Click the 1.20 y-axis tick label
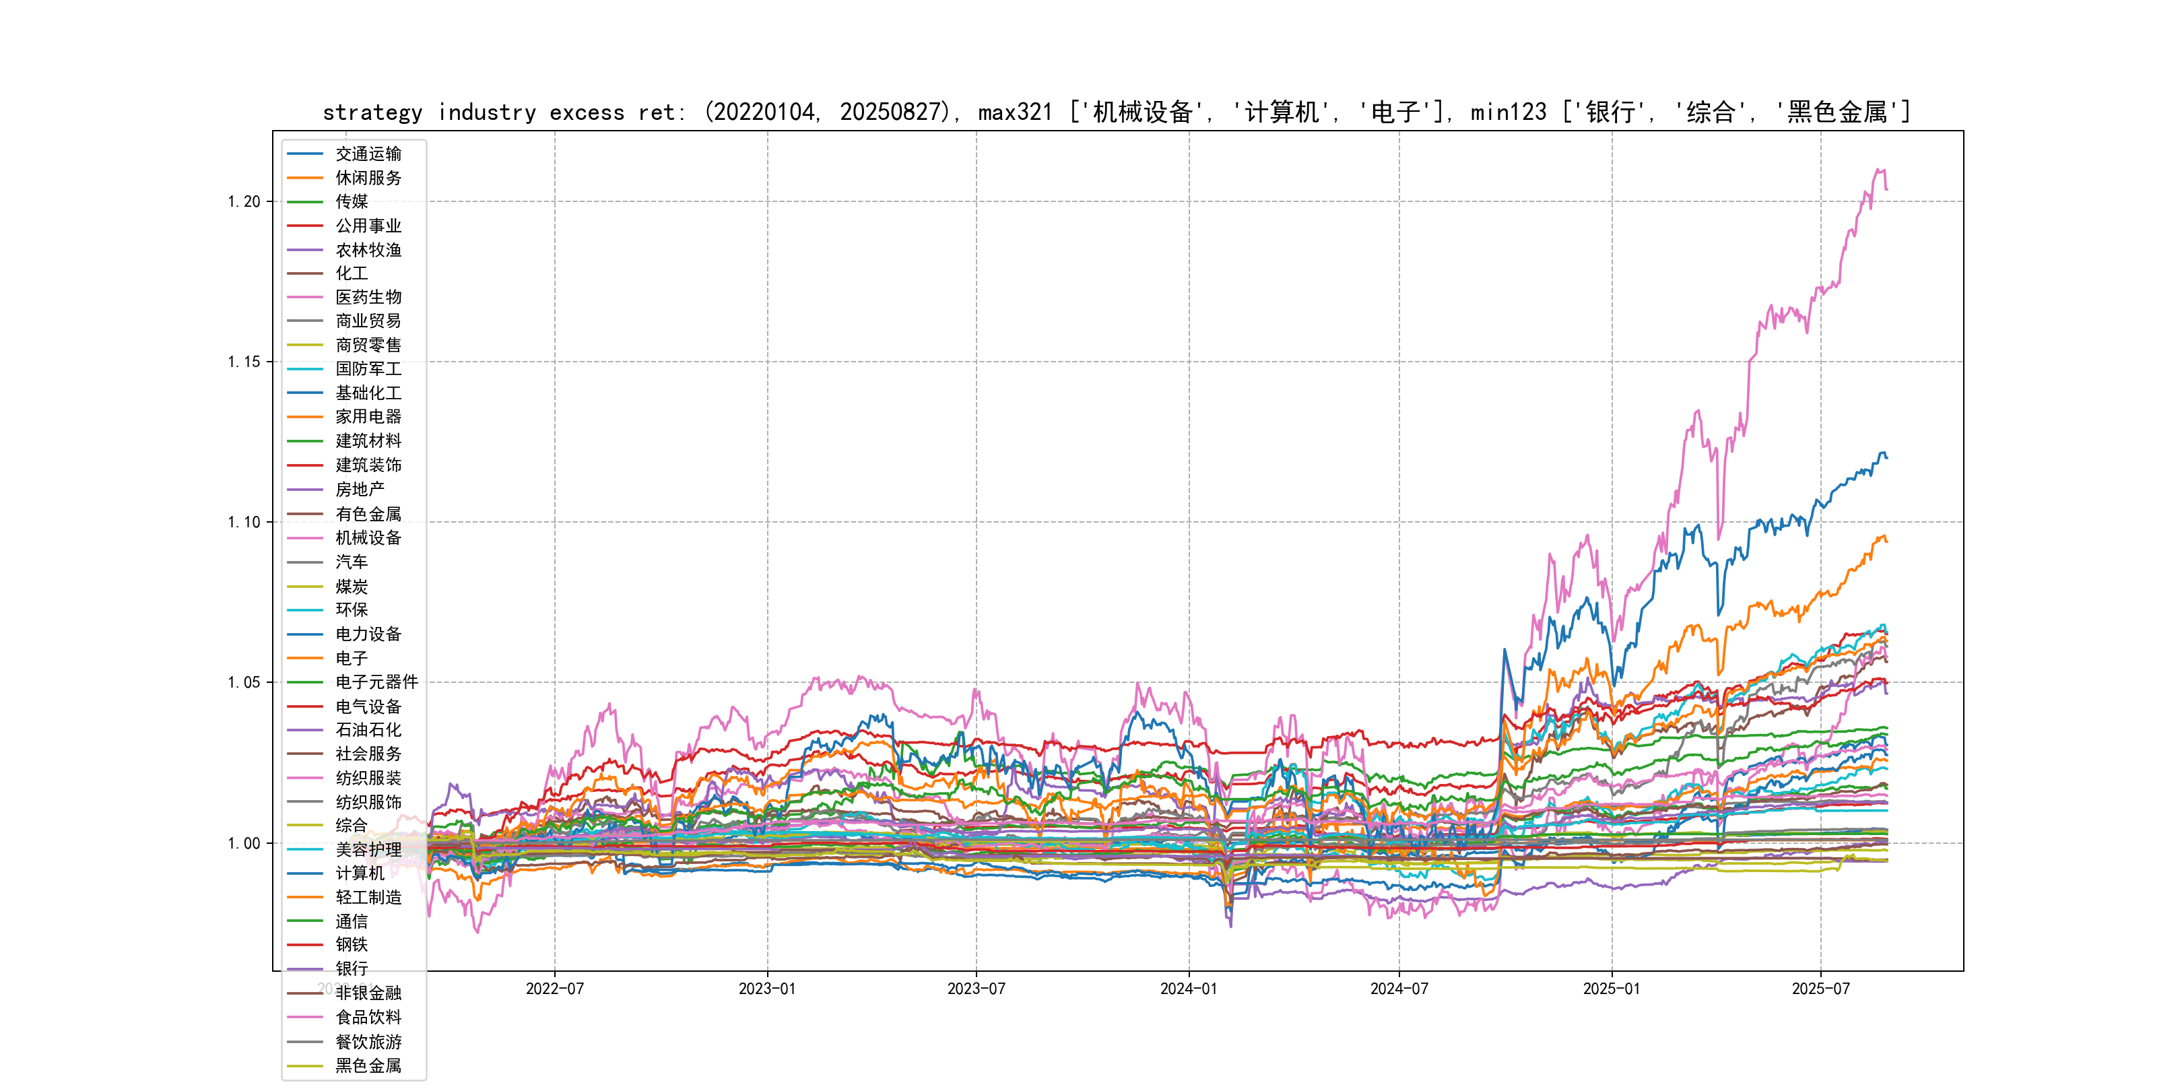 [x=244, y=201]
